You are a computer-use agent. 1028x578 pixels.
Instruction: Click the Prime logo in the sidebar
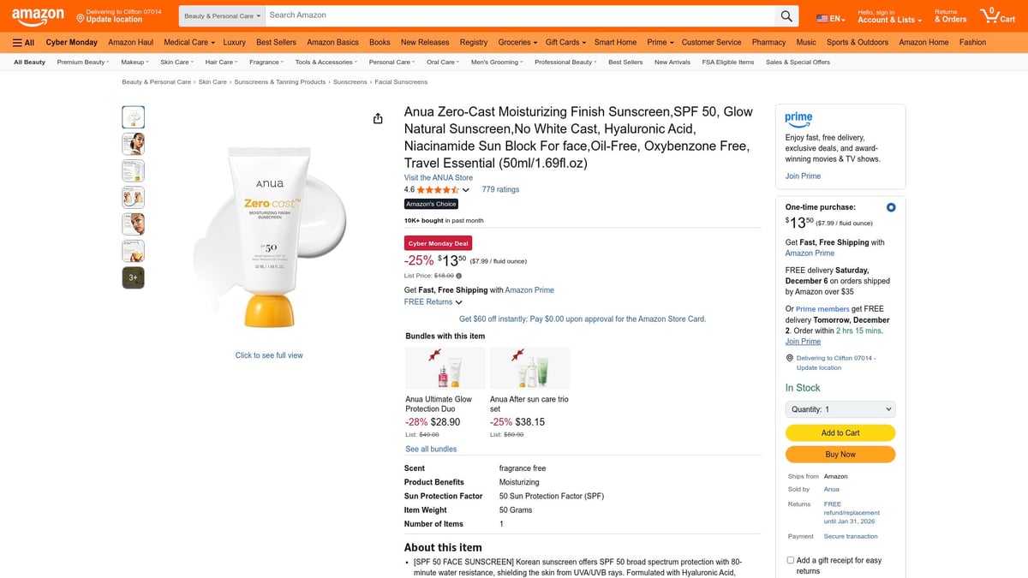(x=798, y=120)
